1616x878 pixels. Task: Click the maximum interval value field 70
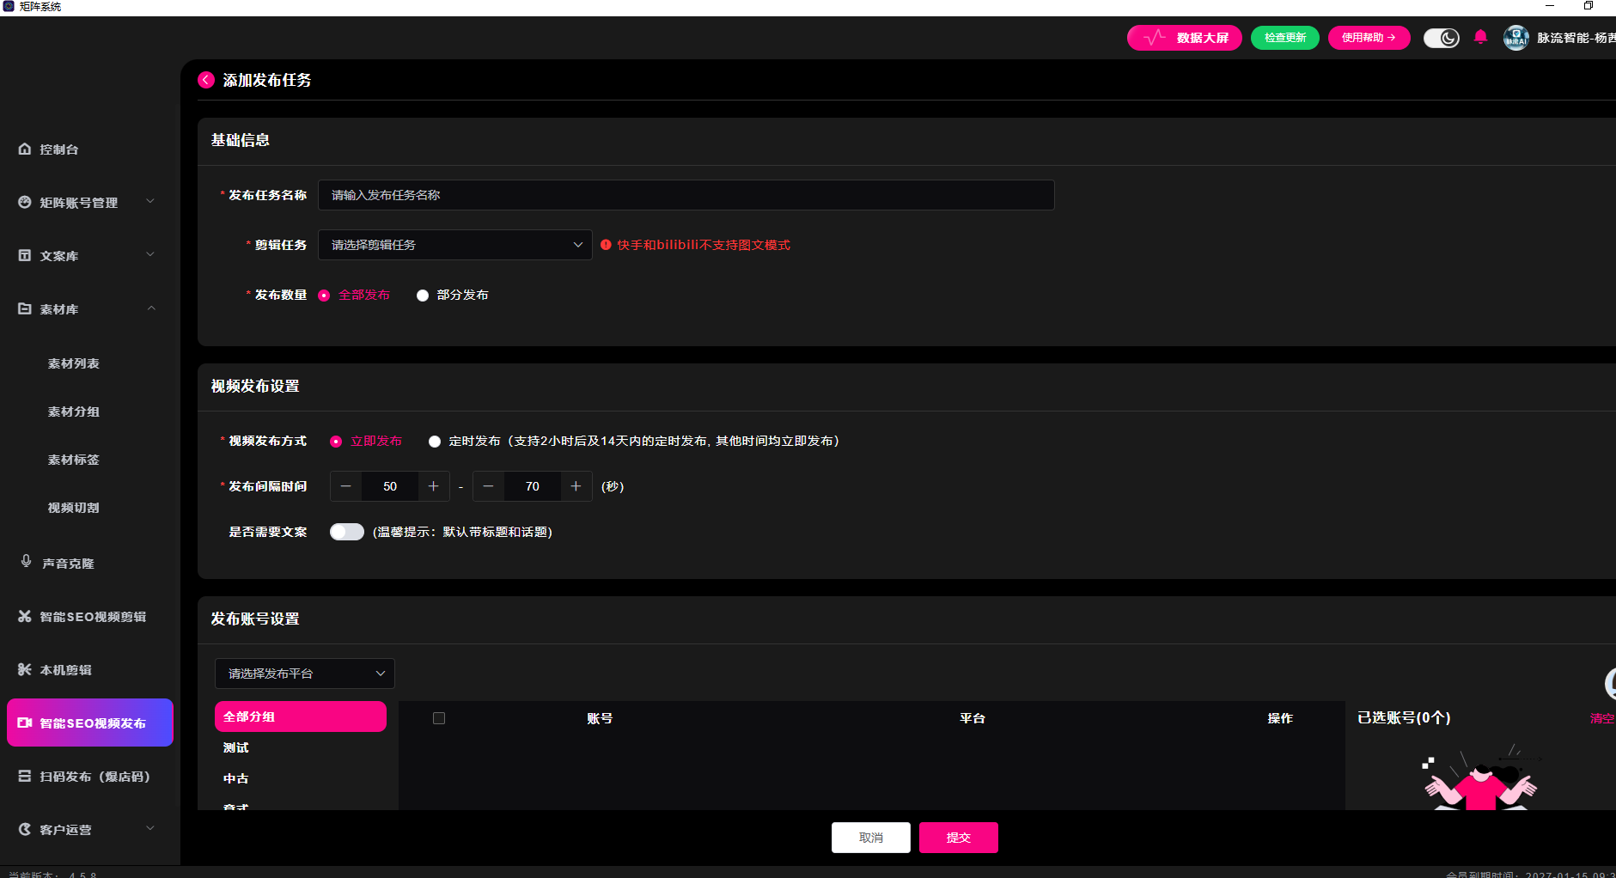point(533,486)
